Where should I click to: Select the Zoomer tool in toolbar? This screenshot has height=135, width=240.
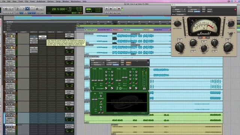point(17,9)
